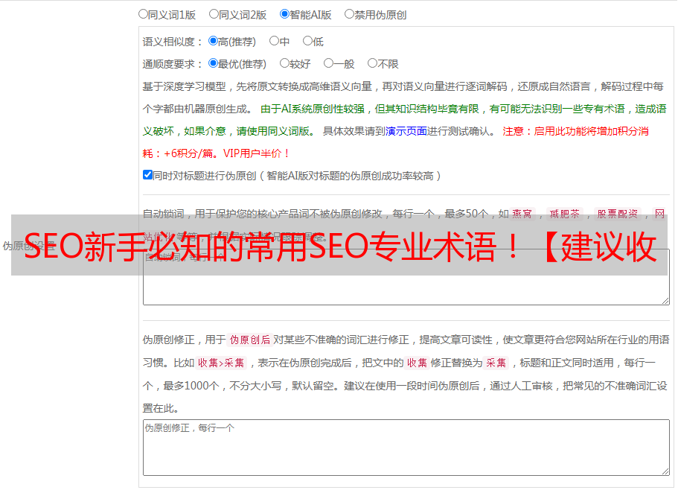Click the 收集>采集 example tag
This screenshot has width=678, height=490.
click(221, 363)
